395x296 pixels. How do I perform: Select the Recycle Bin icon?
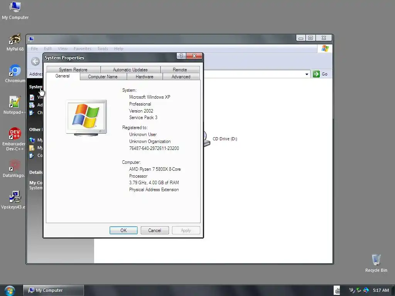coord(376,263)
